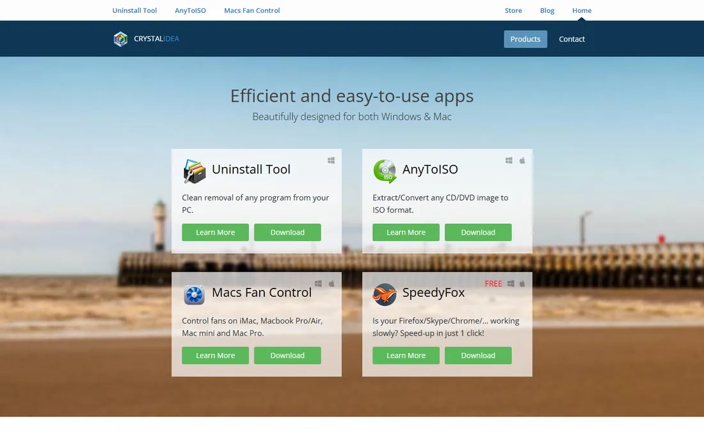The height and width of the screenshot is (440, 704).
Task: Click Learn More for AnyToISO
Action: coord(406,232)
